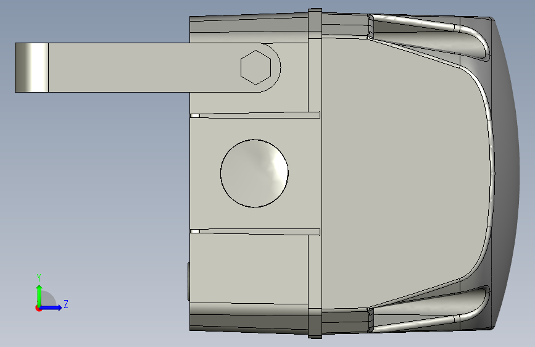
Task: Click the green Y axis arrow of triad
Action: click(39, 295)
